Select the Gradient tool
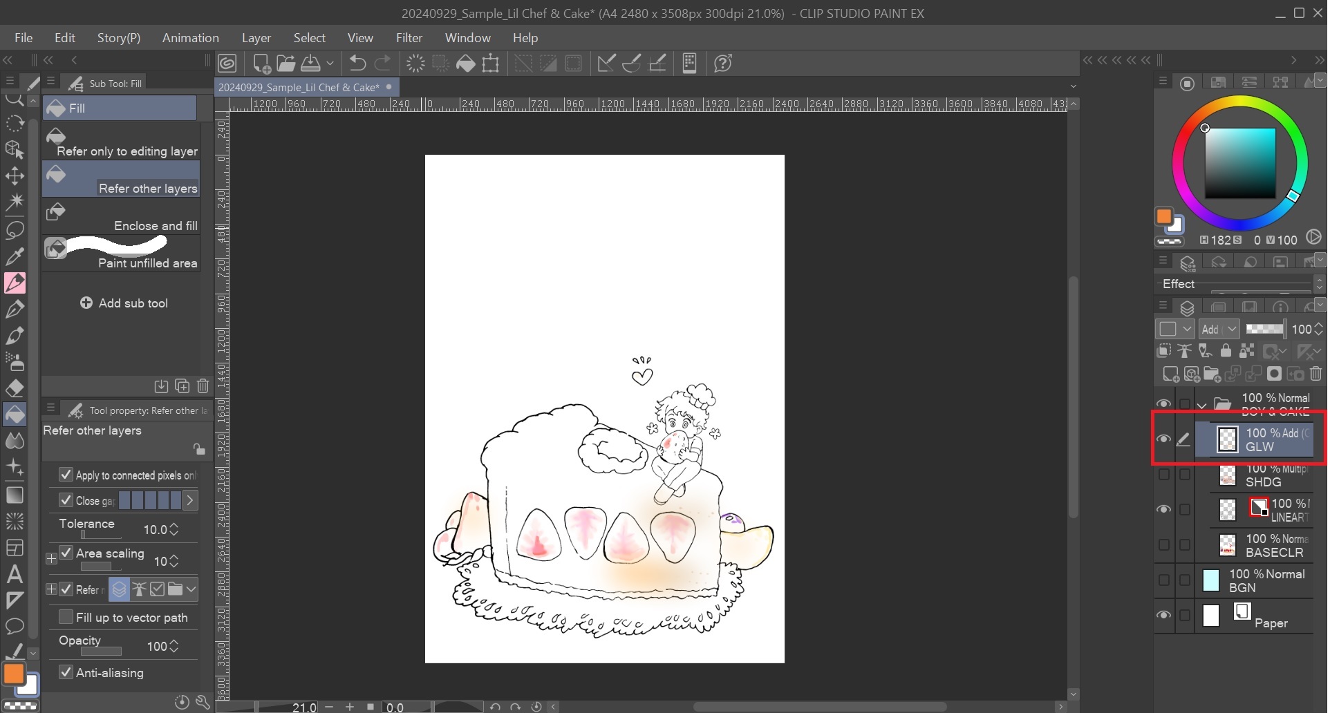Screen dimensions: 1330x713 pyautogui.click(x=15, y=495)
